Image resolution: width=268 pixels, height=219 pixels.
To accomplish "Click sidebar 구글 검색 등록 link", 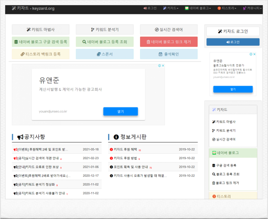I will click(224, 166).
